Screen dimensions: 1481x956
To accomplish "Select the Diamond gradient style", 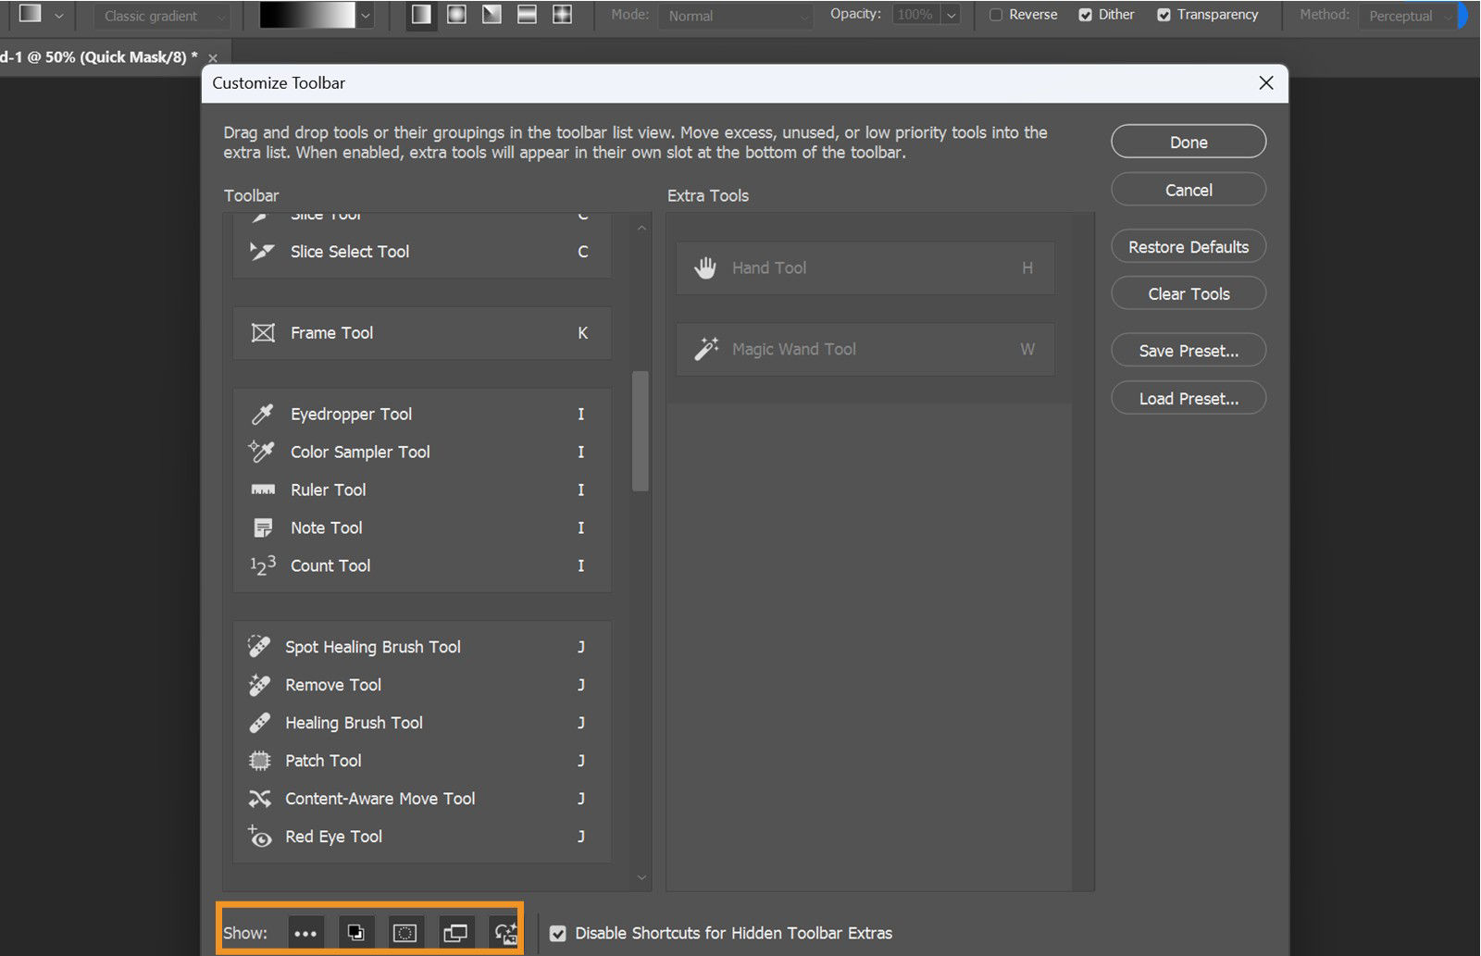I will coord(562,15).
